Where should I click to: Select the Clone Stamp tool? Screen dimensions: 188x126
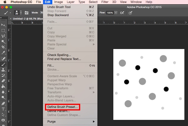4,70
